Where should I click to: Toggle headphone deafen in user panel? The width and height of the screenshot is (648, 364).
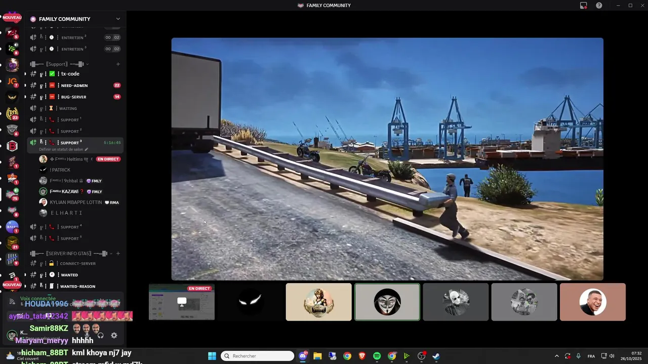(x=100, y=335)
